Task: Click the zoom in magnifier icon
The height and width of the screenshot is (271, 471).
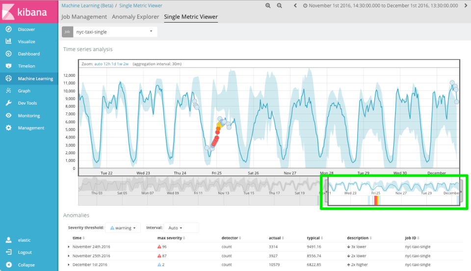Action: [x=268, y=6]
